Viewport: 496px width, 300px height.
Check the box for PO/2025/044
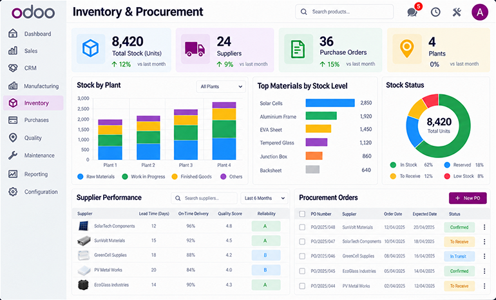302,286
